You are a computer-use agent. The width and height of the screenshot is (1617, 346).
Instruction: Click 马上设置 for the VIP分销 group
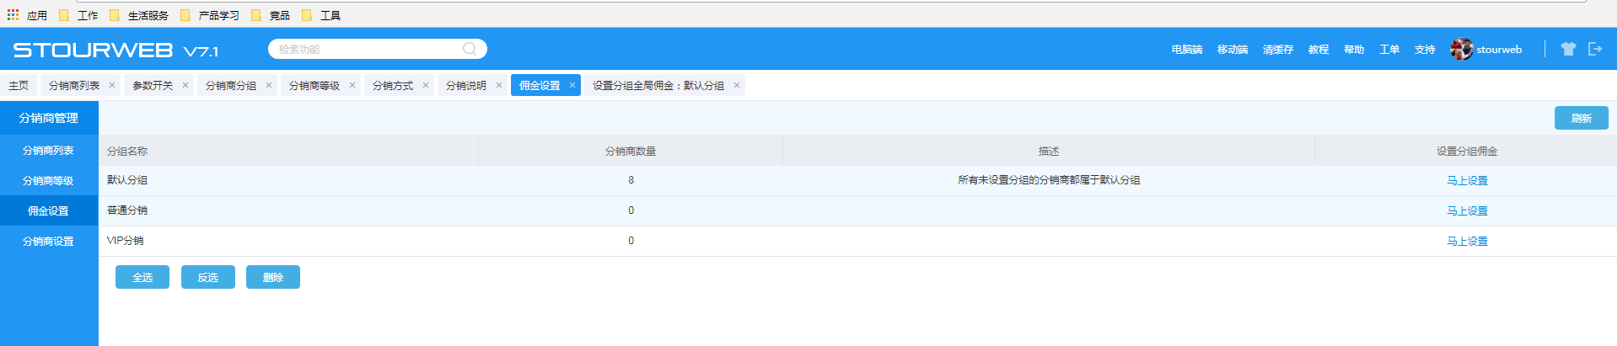pyautogui.click(x=1467, y=241)
